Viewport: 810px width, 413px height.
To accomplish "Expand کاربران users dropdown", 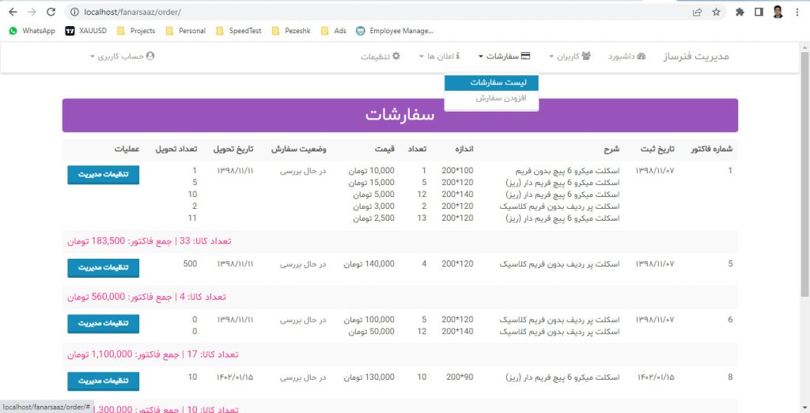I will tap(570, 56).
